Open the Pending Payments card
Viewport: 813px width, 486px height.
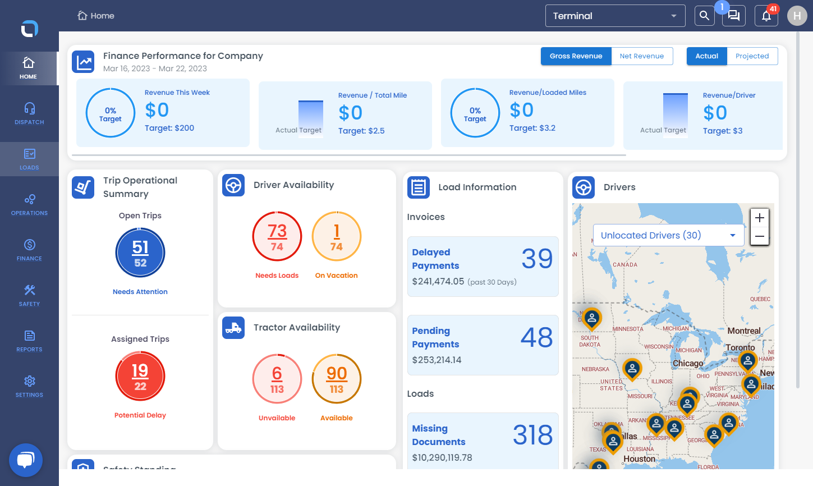click(483, 345)
